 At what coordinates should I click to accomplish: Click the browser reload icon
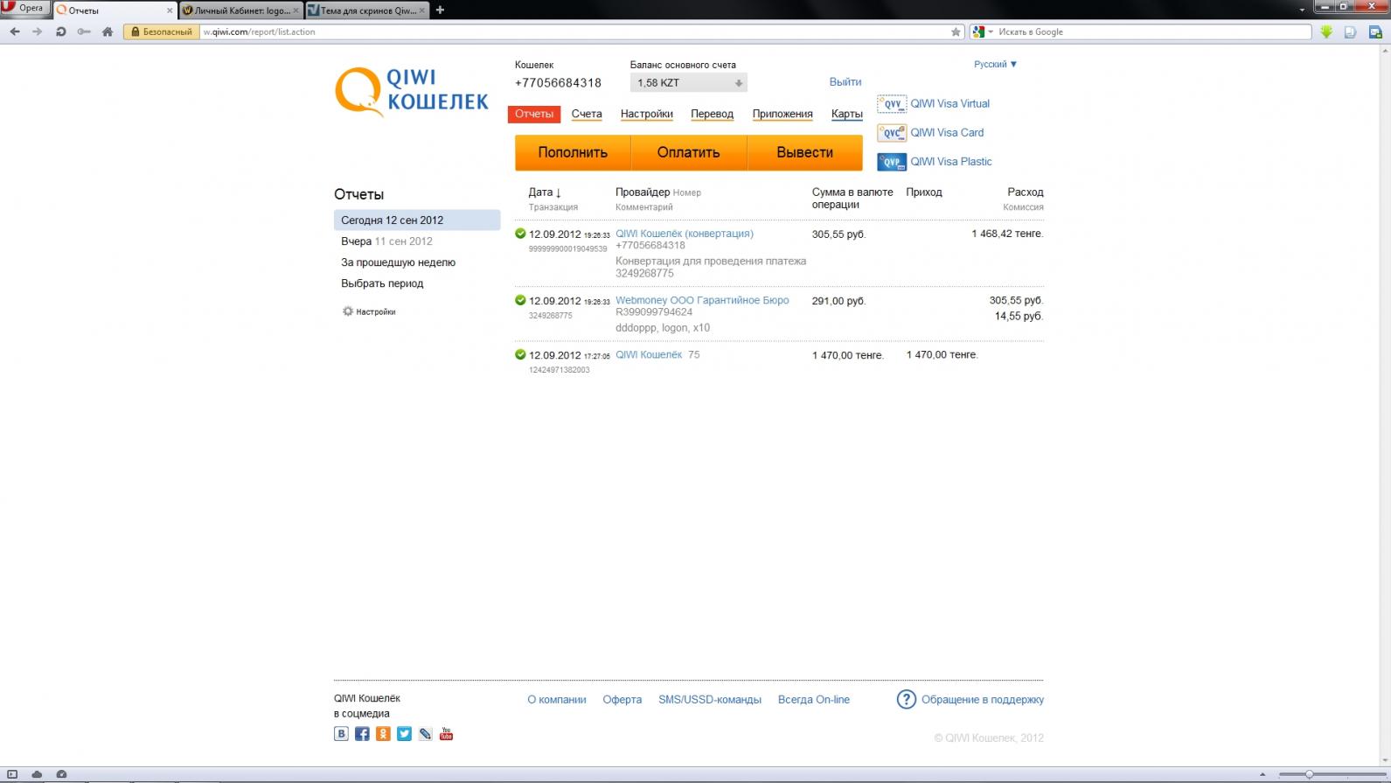point(60,31)
